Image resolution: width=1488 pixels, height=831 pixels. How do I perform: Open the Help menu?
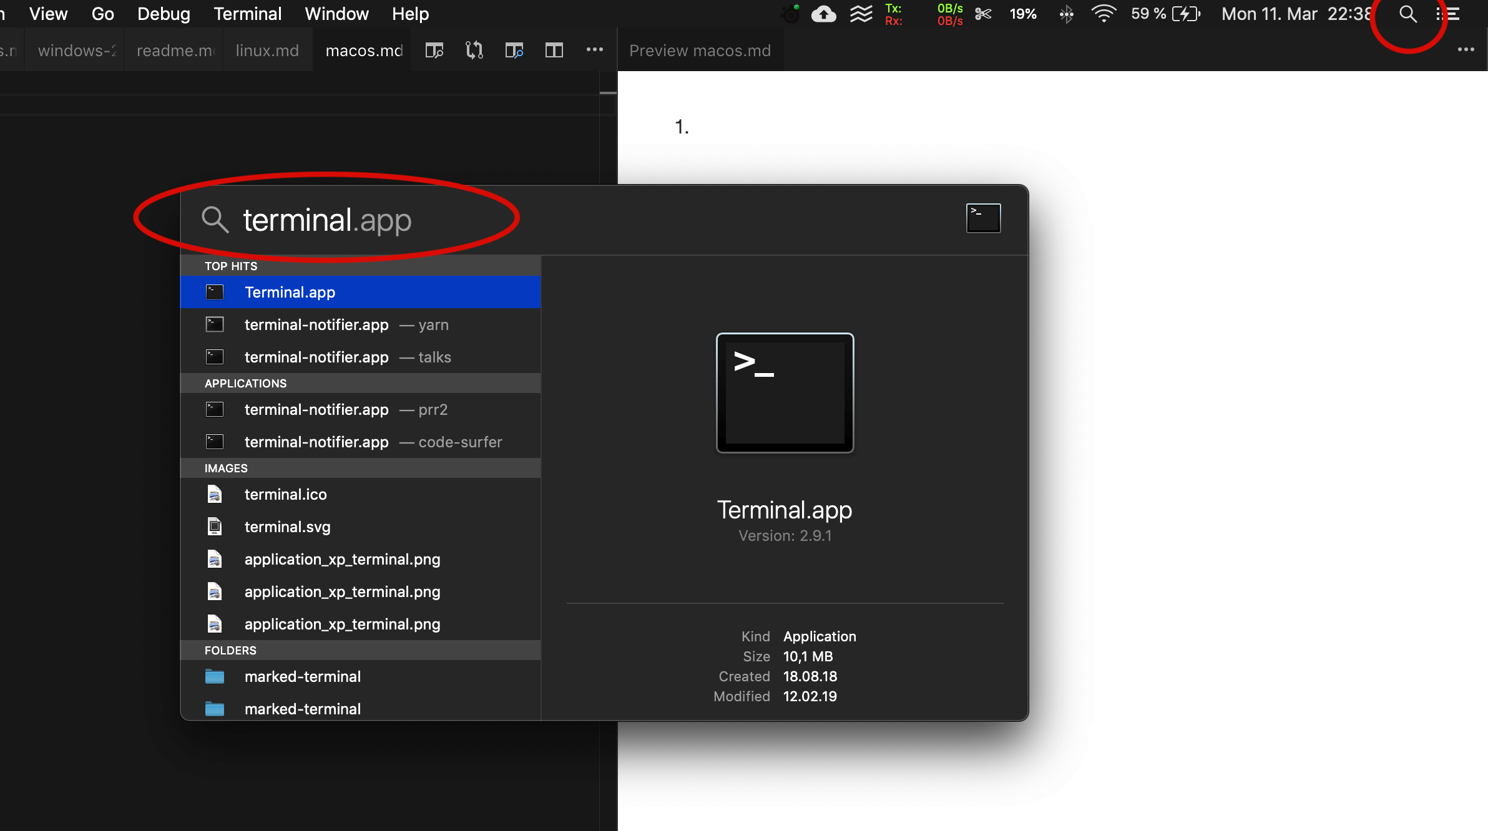coord(410,14)
